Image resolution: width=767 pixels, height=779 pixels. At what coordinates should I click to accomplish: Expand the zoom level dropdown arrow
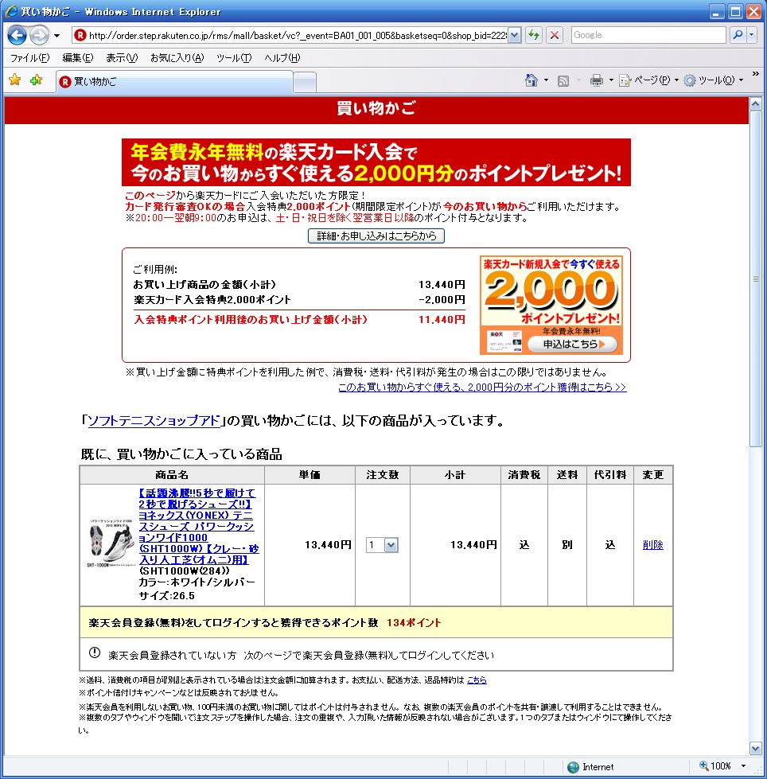coord(744,766)
